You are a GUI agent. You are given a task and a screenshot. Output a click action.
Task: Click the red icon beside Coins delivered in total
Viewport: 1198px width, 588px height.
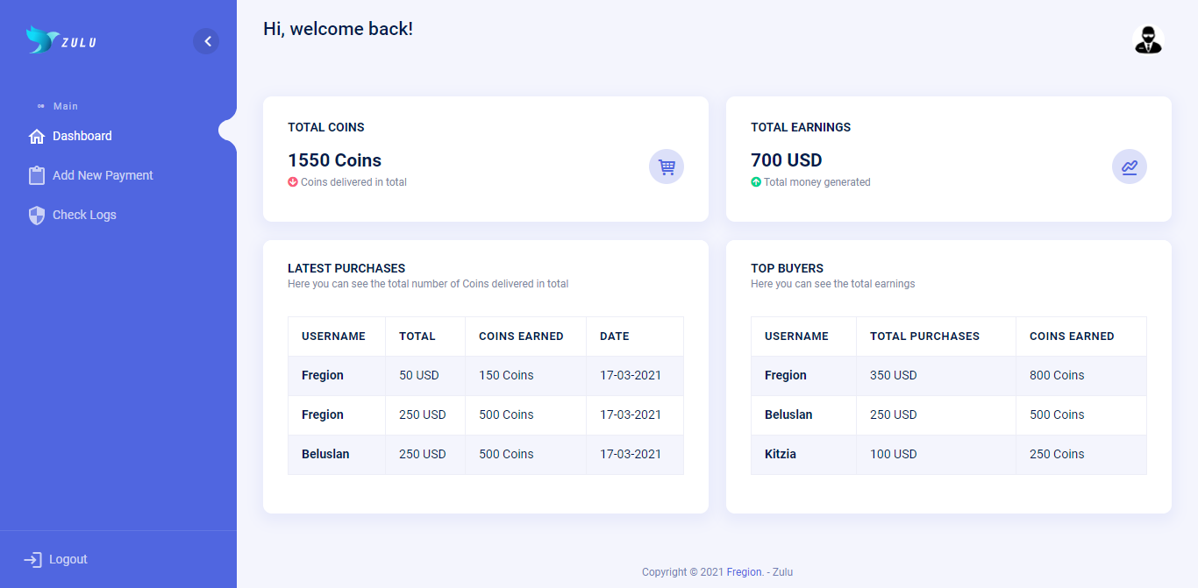click(293, 181)
